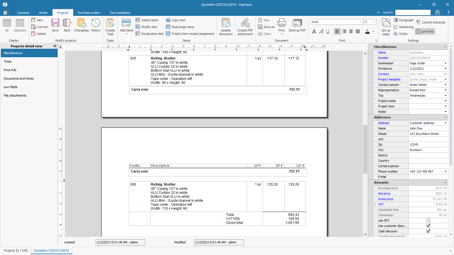Uncheck Use customer discount checkbox
Viewport: 454px width, 255px height.
[x=428, y=226]
